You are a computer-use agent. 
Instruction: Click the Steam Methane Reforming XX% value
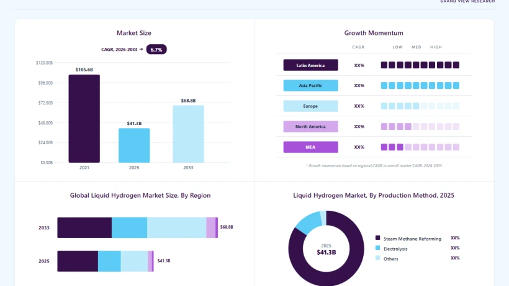click(455, 238)
